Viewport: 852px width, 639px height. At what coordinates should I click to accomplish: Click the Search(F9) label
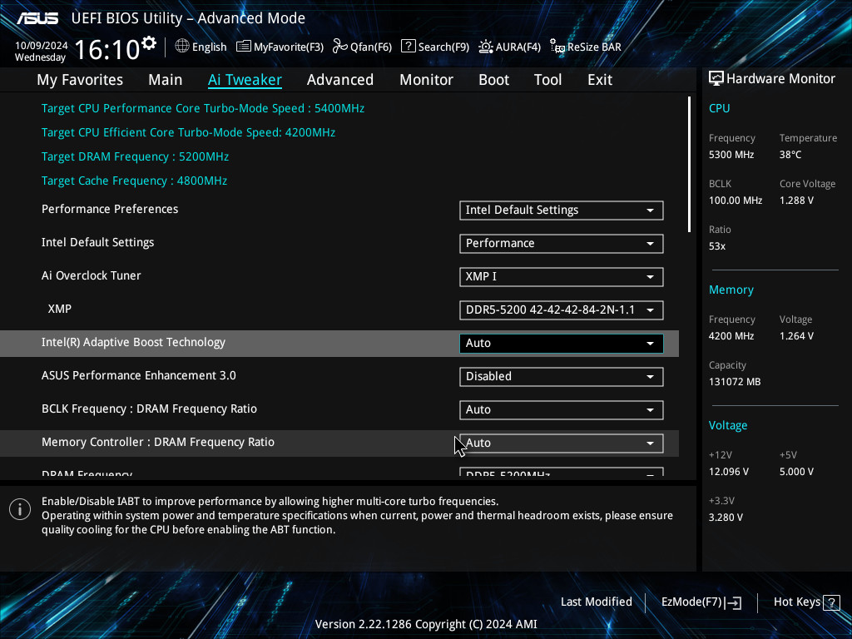[x=443, y=47]
